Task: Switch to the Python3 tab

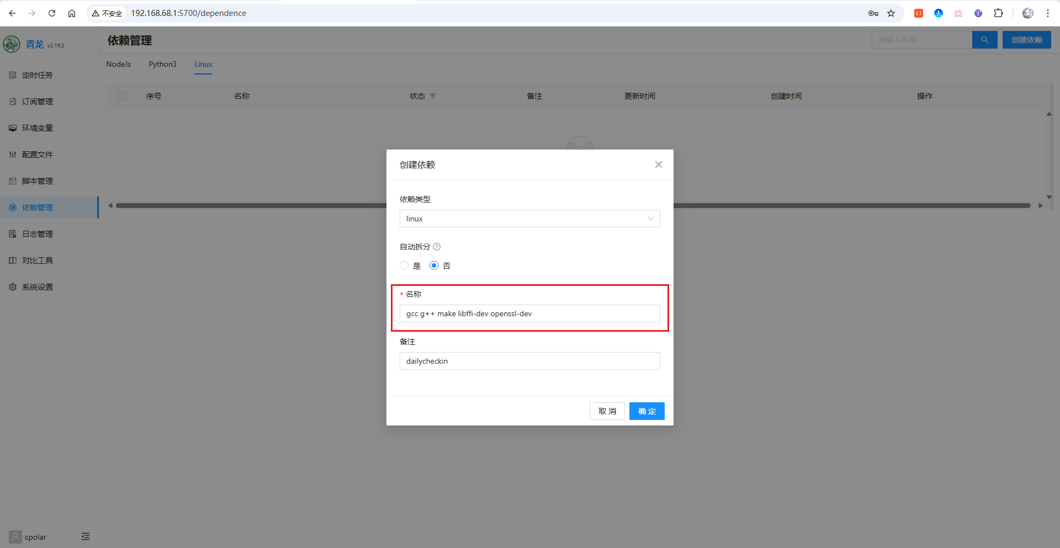Action: point(162,64)
